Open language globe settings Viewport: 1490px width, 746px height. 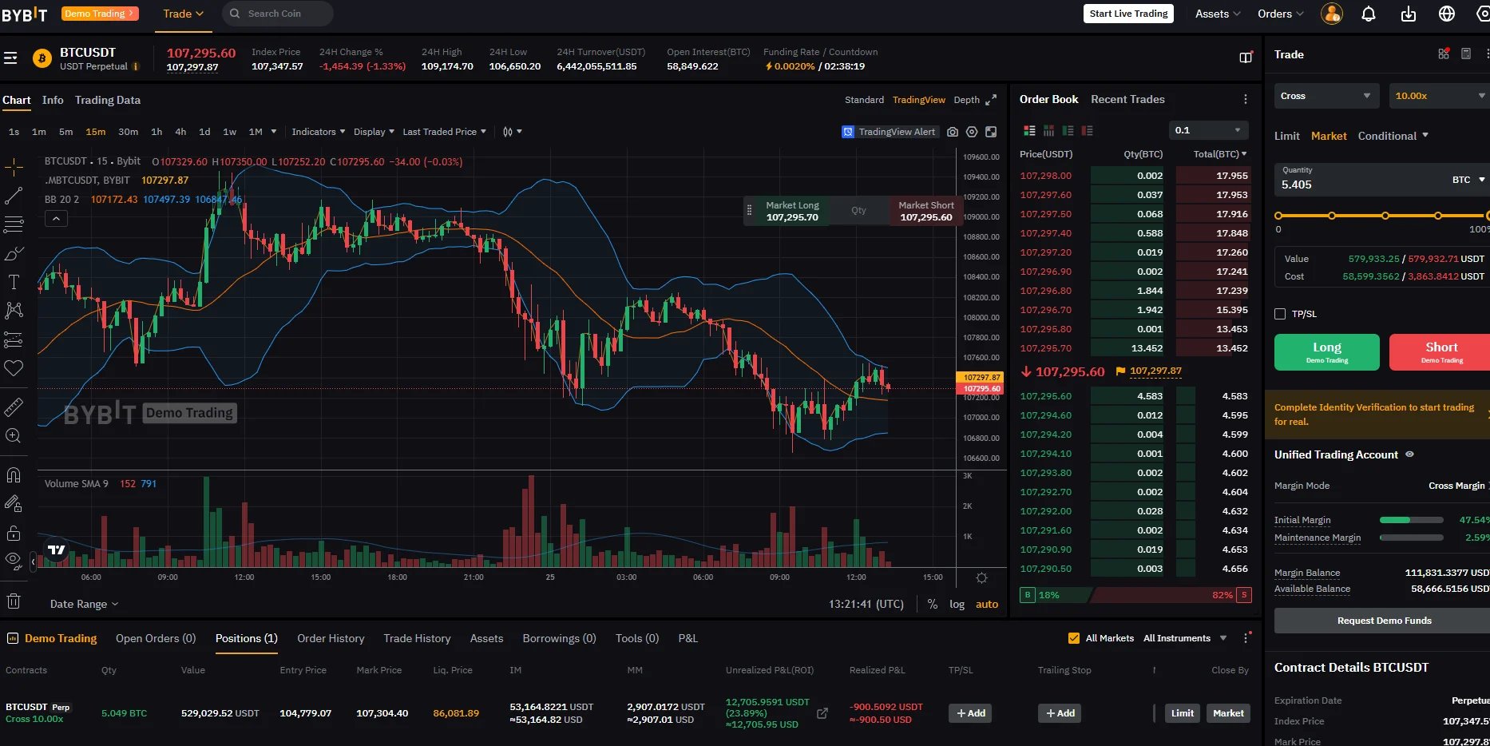point(1447,14)
